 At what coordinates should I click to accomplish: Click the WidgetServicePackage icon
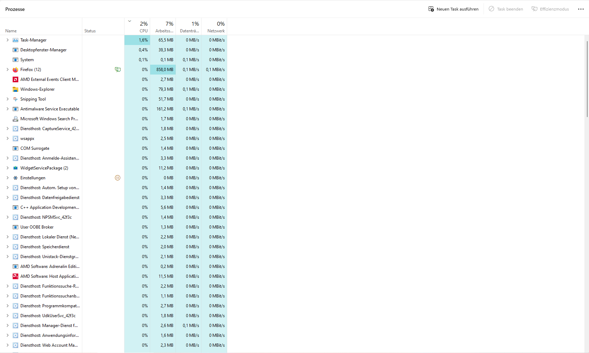(x=15, y=168)
